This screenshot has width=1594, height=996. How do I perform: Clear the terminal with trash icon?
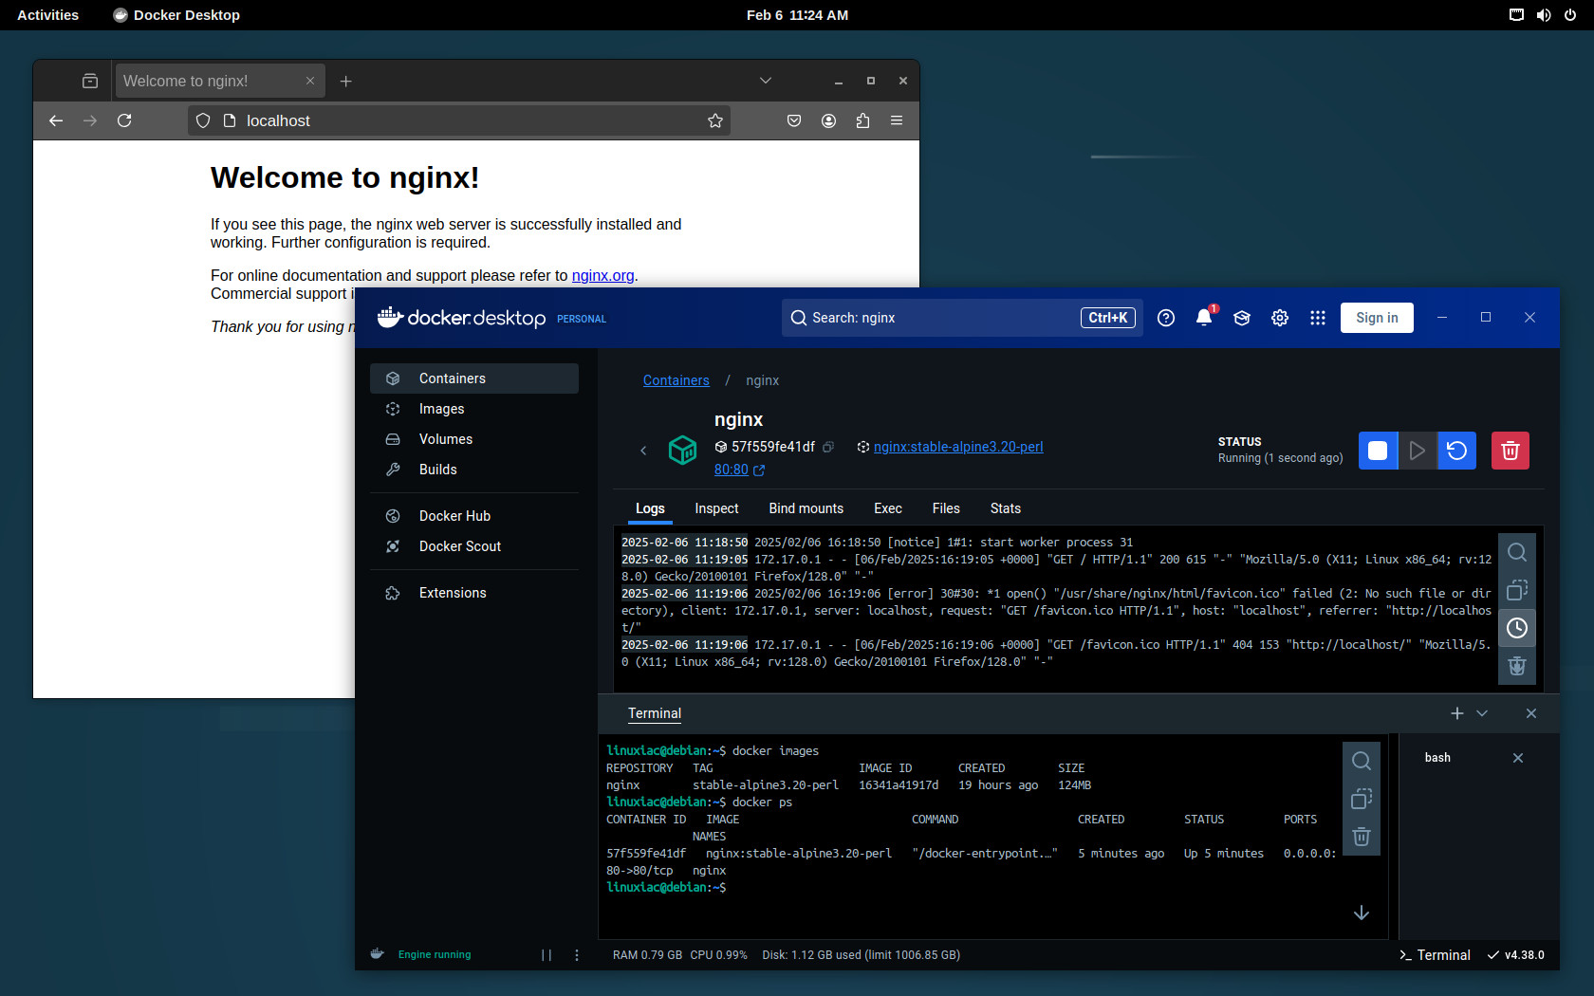coord(1362,837)
